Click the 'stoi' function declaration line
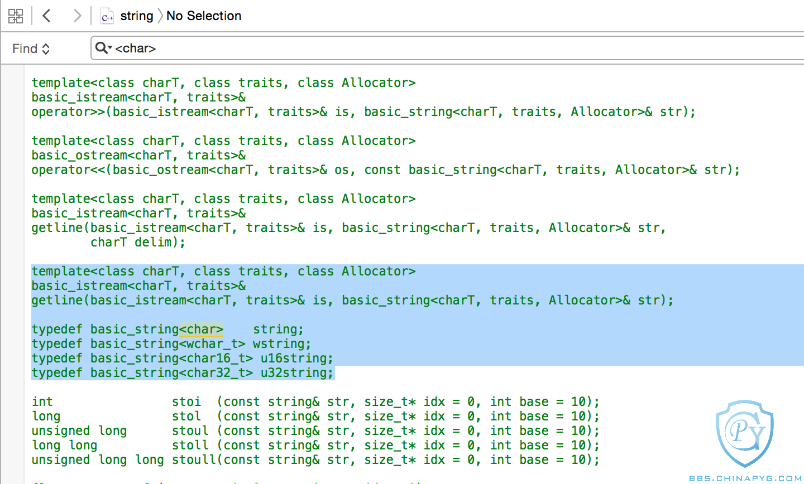Image resolution: width=804 pixels, height=484 pixels. 315,402
